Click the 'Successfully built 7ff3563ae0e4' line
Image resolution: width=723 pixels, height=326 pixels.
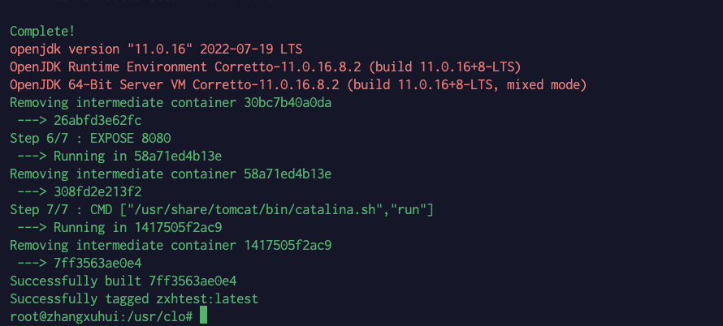pyautogui.click(x=123, y=281)
